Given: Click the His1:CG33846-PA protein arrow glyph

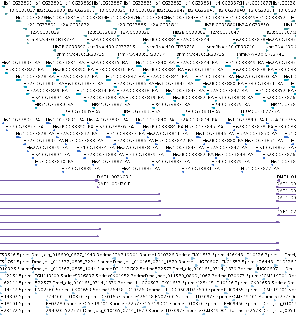Looking at the screenshot, I should coord(198,137).
